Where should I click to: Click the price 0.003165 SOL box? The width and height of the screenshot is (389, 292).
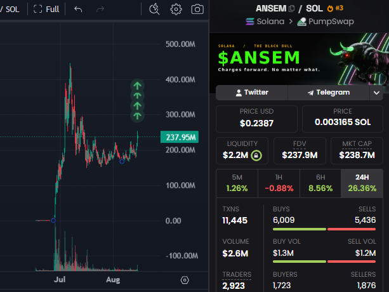point(343,119)
